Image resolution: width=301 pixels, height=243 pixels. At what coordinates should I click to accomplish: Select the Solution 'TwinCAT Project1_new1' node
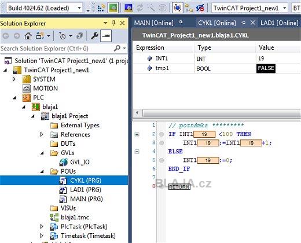tap(65, 61)
